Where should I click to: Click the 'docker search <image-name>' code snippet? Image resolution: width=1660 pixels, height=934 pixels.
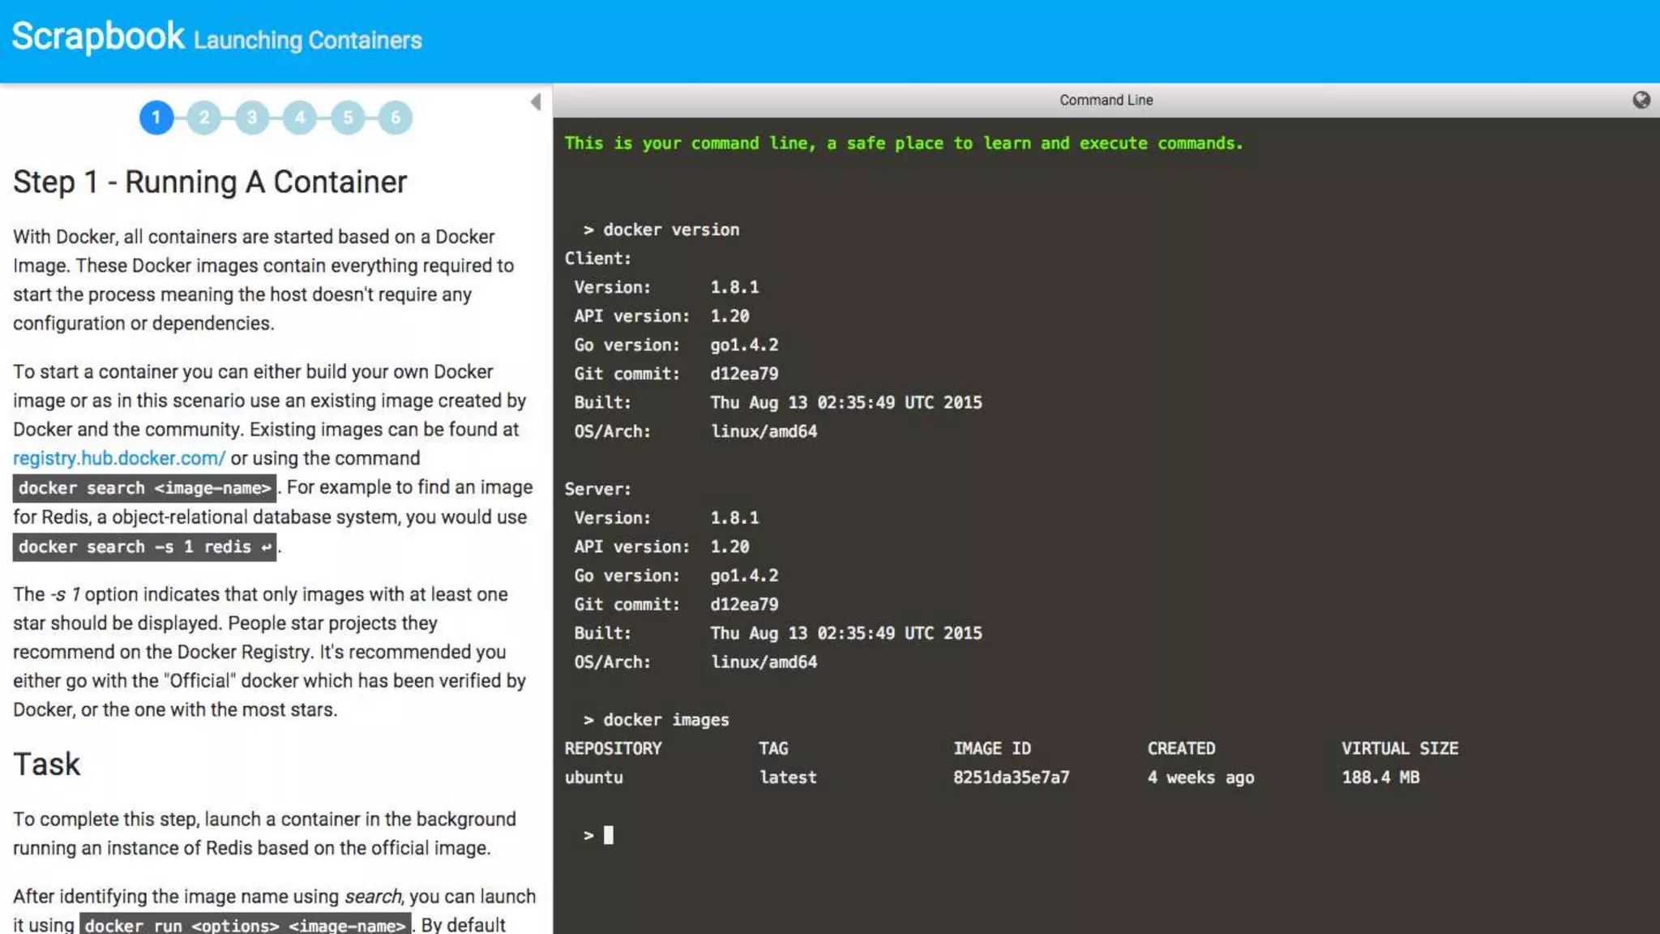click(x=144, y=488)
